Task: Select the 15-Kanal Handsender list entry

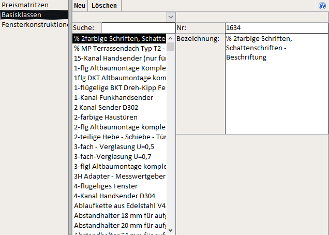Action: pos(119,58)
